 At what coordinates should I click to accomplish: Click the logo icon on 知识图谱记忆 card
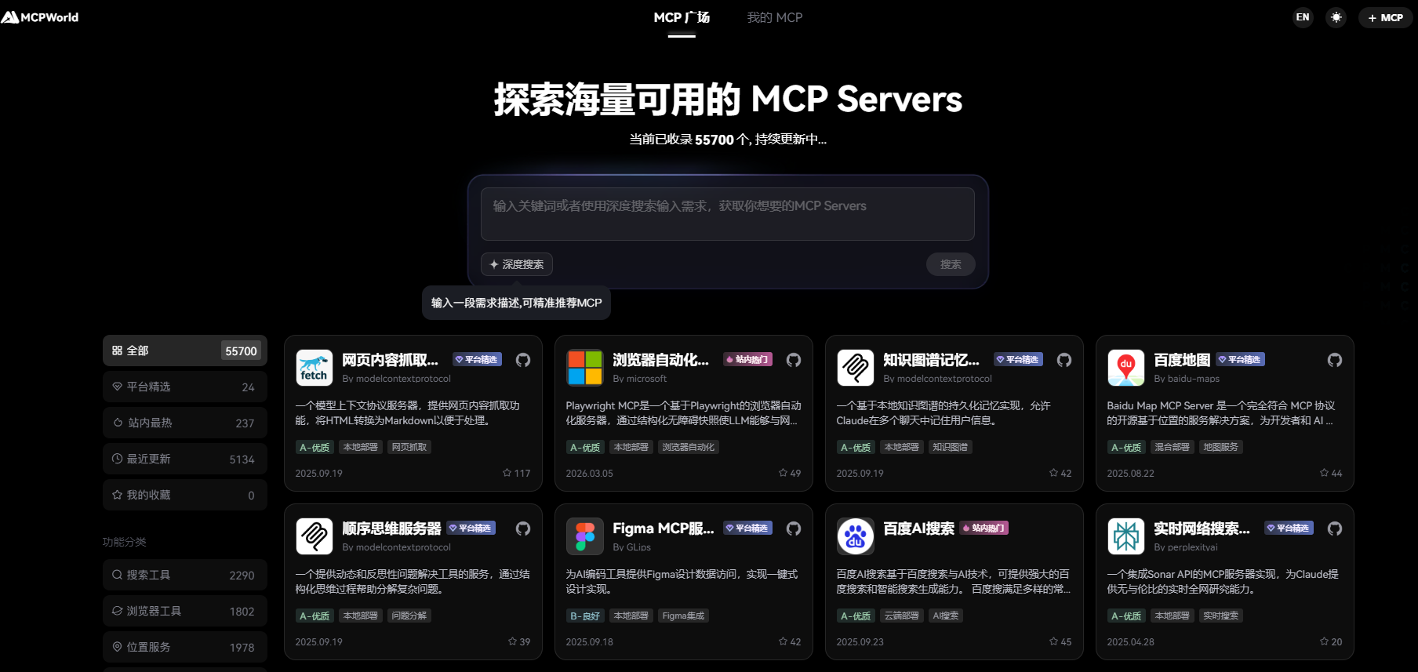pyautogui.click(x=856, y=368)
